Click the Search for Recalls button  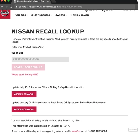(x=28, y=67)
